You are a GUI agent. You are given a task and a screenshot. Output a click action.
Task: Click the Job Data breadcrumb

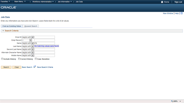79,2
